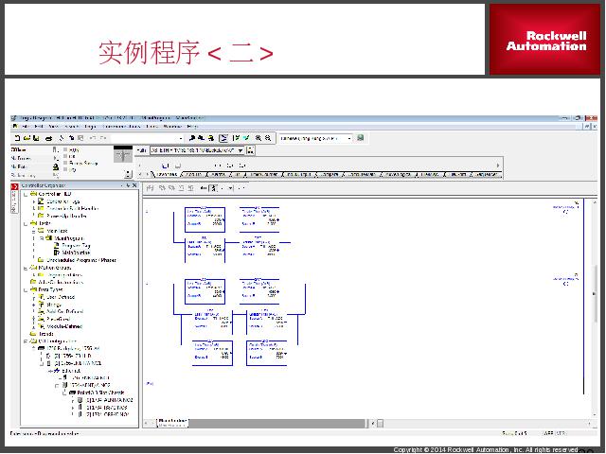Open the Logic menu
The width and height of the screenshot is (606, 454).
pos(90,126)
